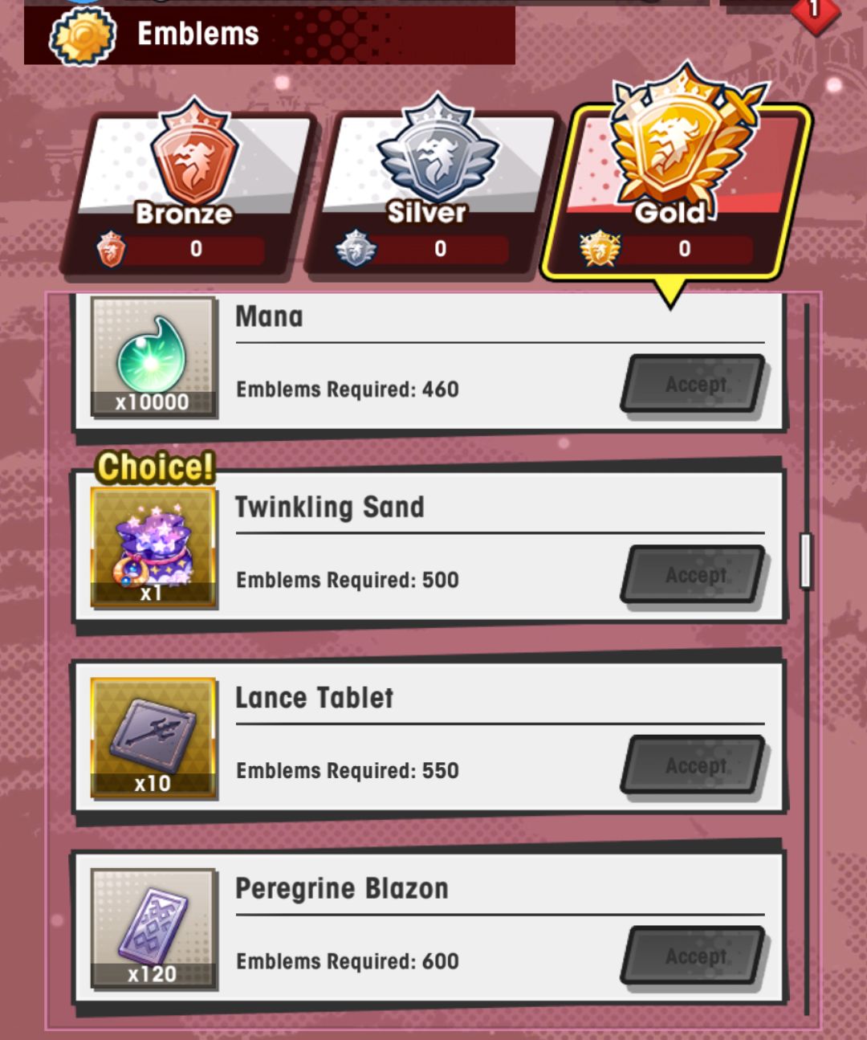Click the Choice! label on Twinkling Sand

pyautogui.click(x=155, y=467)
